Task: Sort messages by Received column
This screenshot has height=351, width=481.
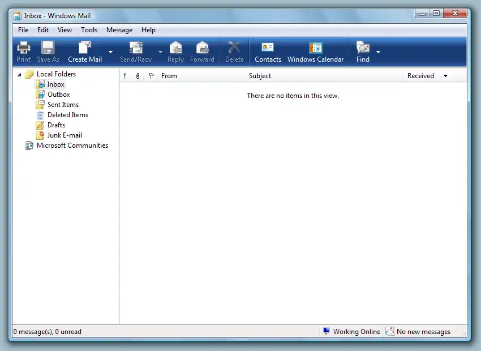Action: [x=420, y=76]
